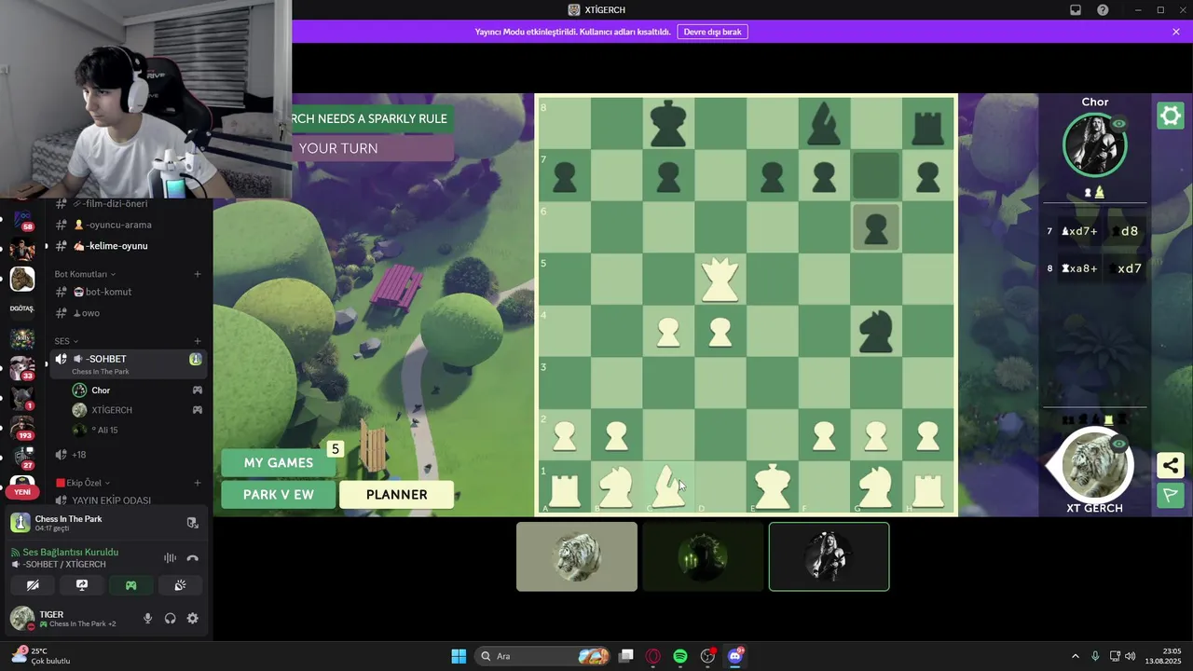Toggle the green activities controller button

[x=130, y=585]
